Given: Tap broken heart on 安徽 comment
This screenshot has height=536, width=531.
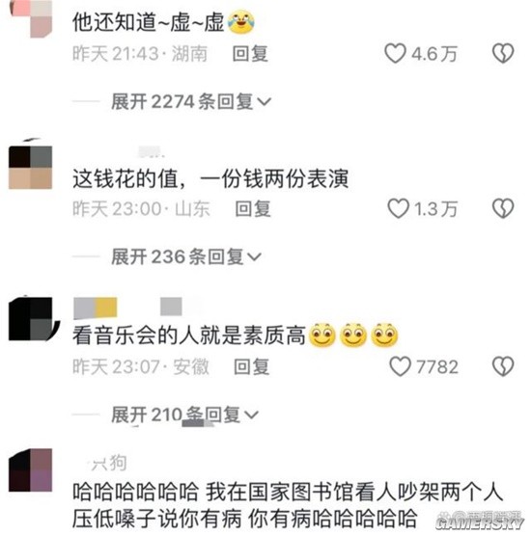Looking at the screenshot, I should 503,366.
